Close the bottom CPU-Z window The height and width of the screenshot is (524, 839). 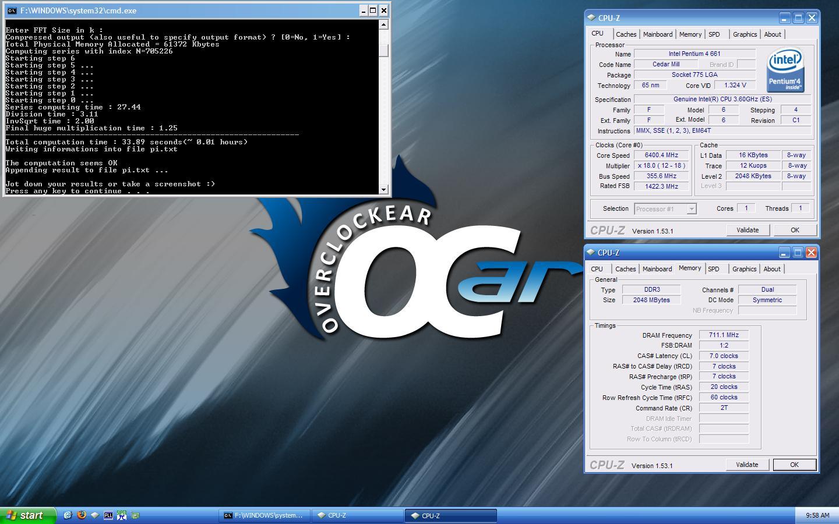point(811,253)
